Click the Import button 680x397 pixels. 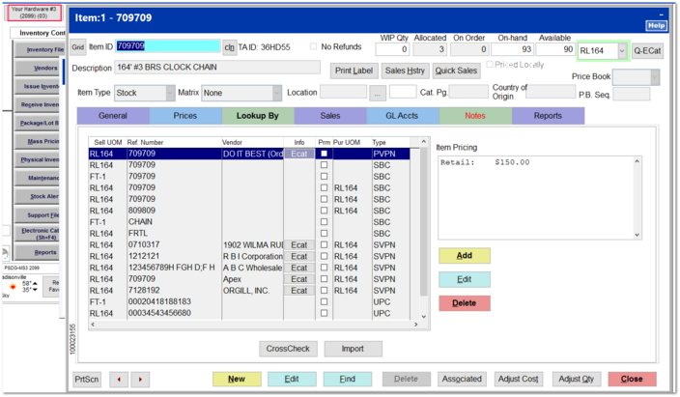point(353,349)
